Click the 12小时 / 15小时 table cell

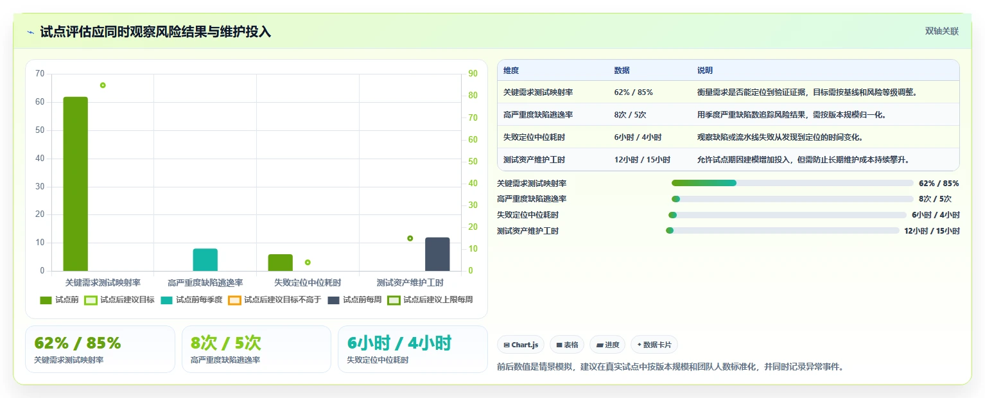(x=642, y=160)
